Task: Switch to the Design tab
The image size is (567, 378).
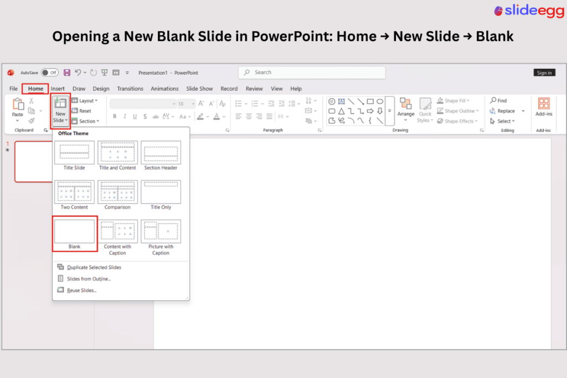Action: pos(101,89)
